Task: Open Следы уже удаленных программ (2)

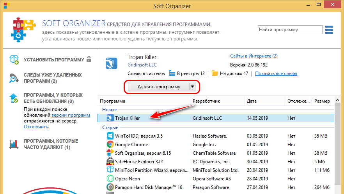Action: pyautogui.click(x=53, y=78)
